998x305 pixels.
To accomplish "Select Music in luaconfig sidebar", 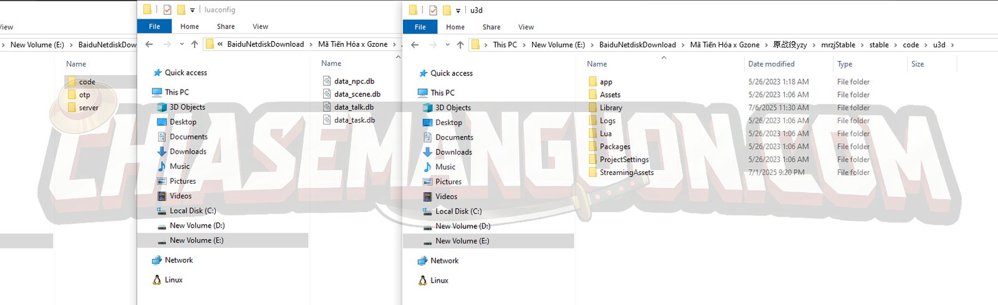I will click(x=179, y=166).
